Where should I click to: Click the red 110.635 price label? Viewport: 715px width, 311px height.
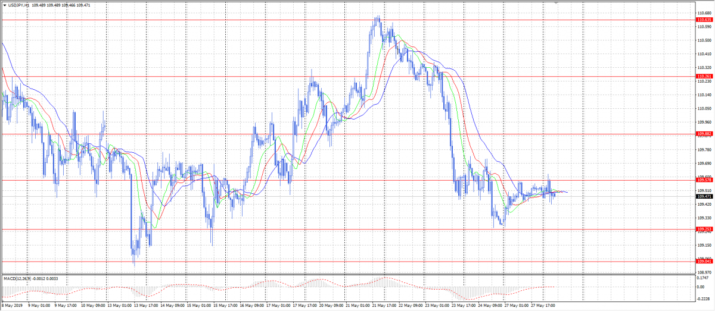pos(705,20)
